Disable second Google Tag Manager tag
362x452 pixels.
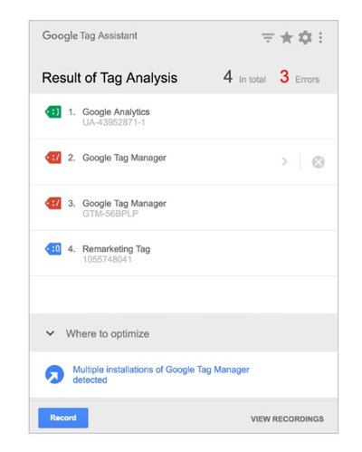[x=319, y=162]
